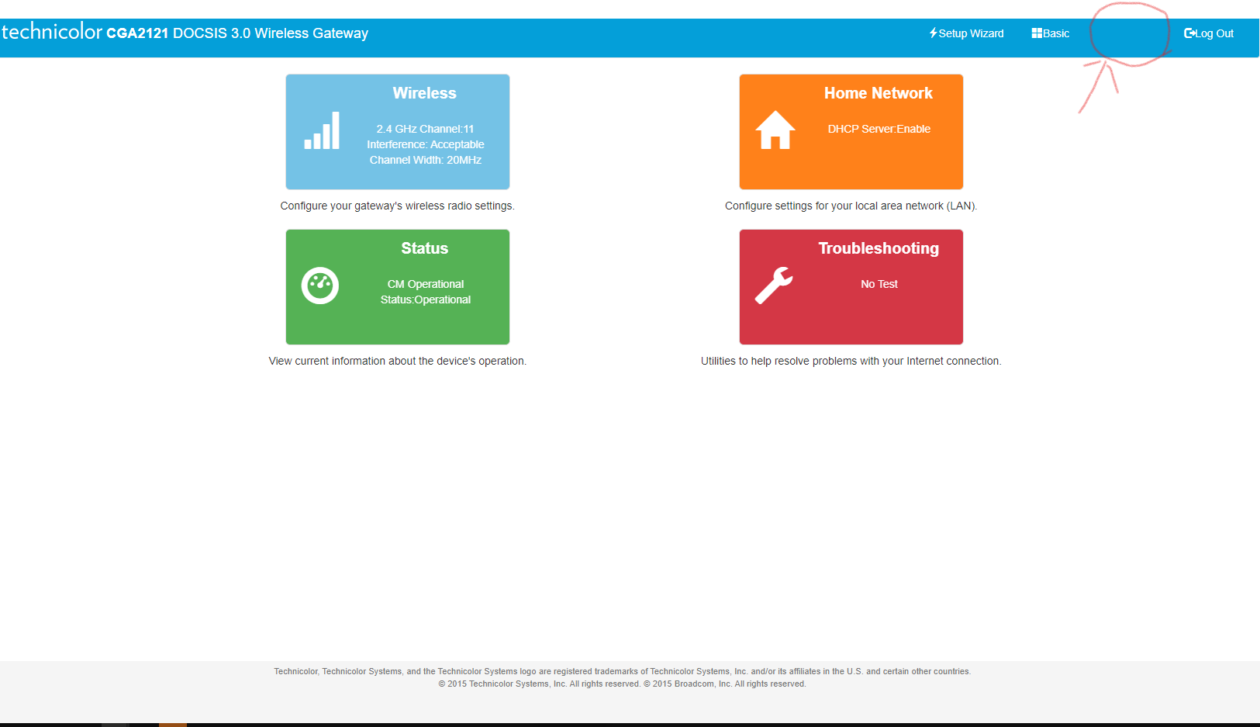This screenshot has width=1260, height=727.
Task: Select the Home Network tile heading
Action: (x=879, y=93)
